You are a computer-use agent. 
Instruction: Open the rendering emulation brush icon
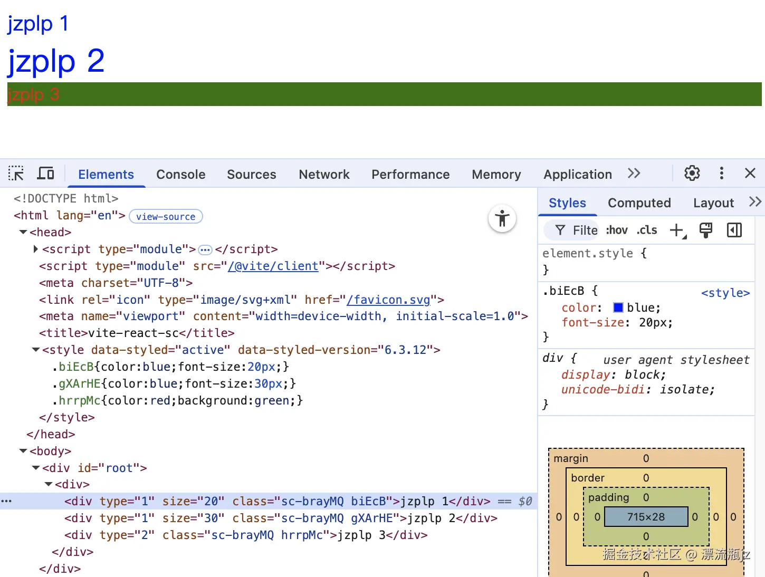coord(706,230)
